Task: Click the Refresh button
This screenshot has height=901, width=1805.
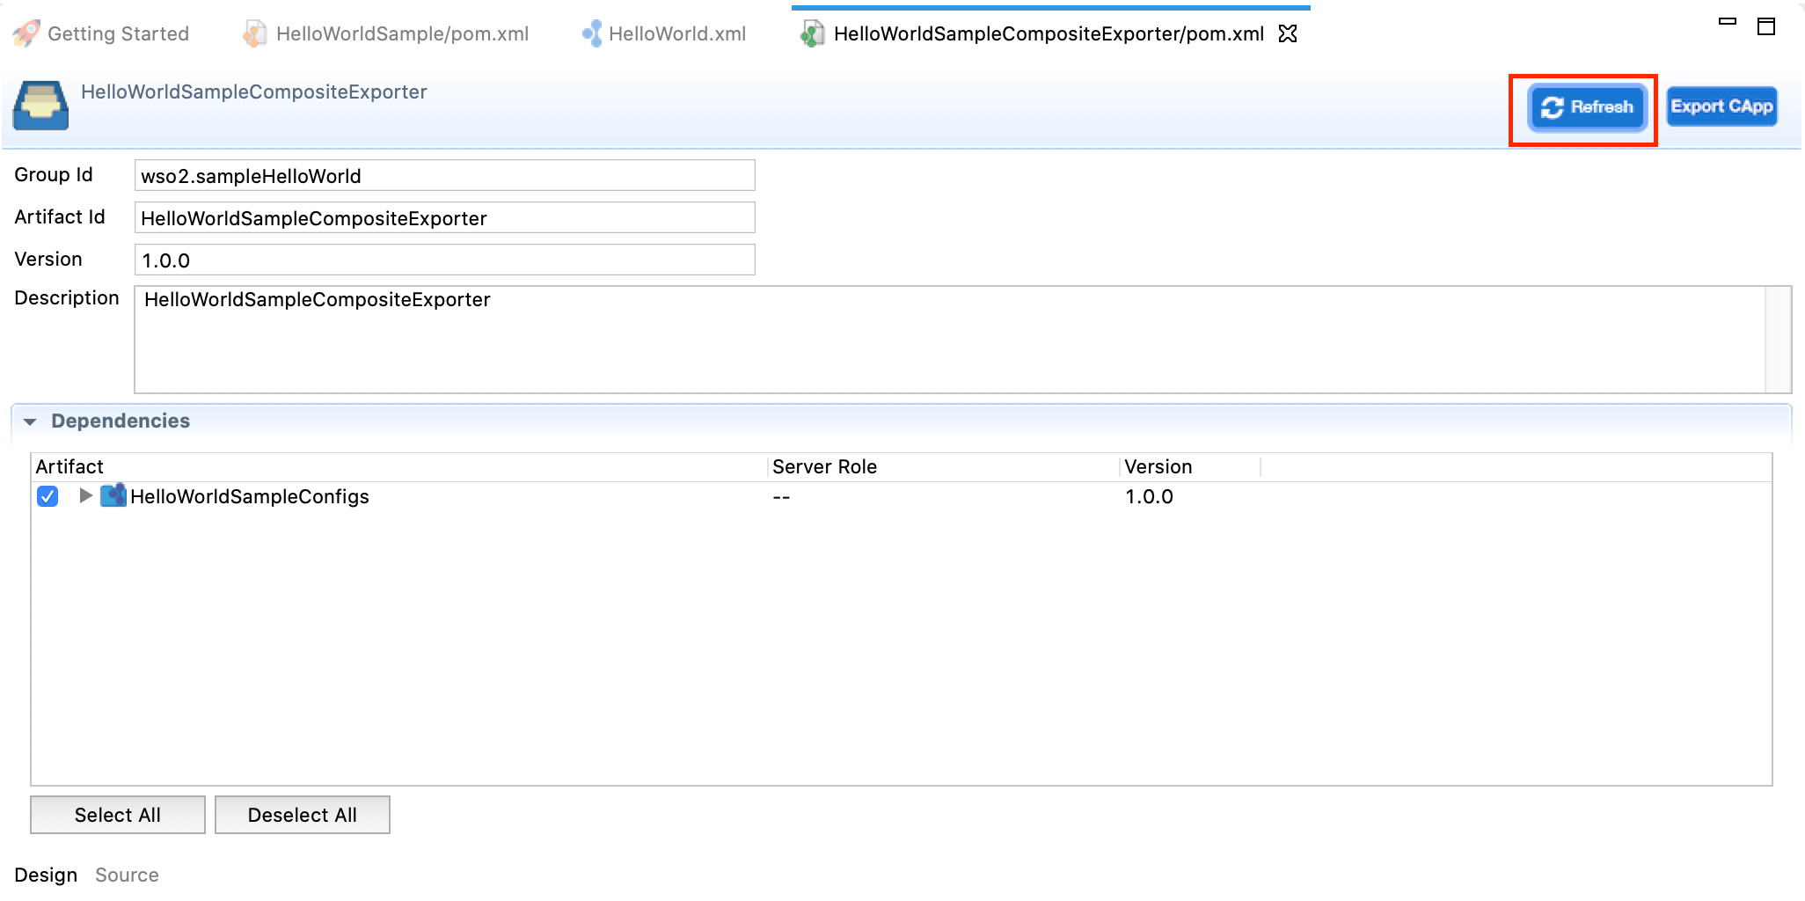Action: [x=1587, y=107]
